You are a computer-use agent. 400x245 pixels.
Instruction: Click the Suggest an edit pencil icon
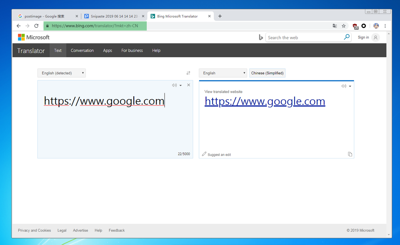tap(204, 154)
